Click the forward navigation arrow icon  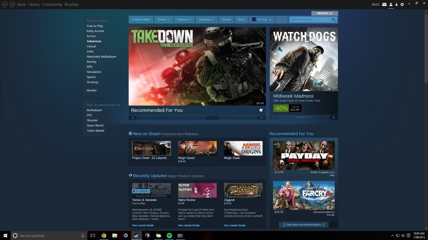tap(12, 4)
